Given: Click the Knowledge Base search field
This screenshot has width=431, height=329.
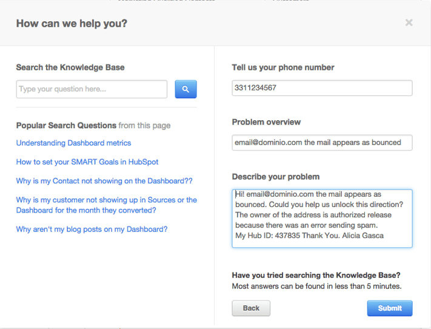Looking at the screenshot, I should point(92,89).
